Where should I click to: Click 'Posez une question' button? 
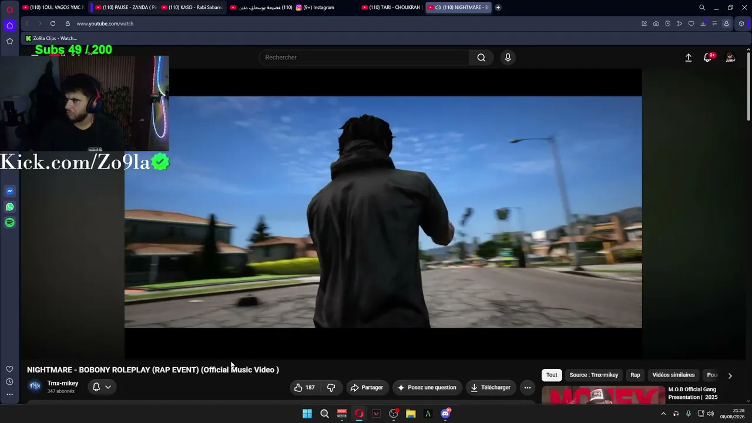[427, 388]
